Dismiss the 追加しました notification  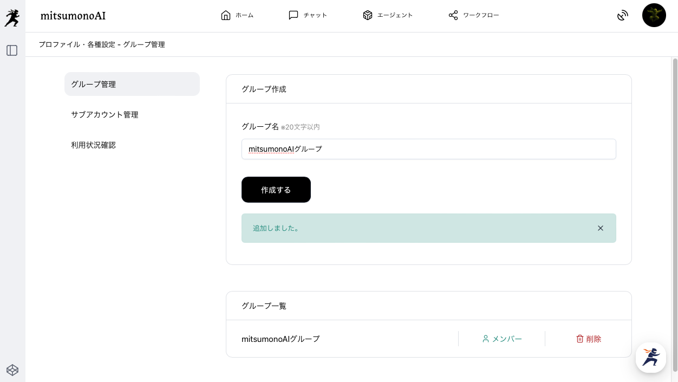coord(600,228)
